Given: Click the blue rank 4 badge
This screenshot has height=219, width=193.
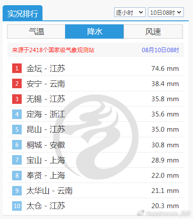Looking at the screenshot, I should coord(17,114).
